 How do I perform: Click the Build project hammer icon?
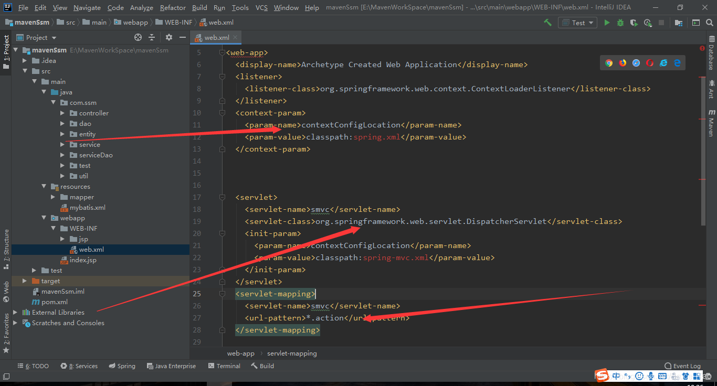coord(547,23)
